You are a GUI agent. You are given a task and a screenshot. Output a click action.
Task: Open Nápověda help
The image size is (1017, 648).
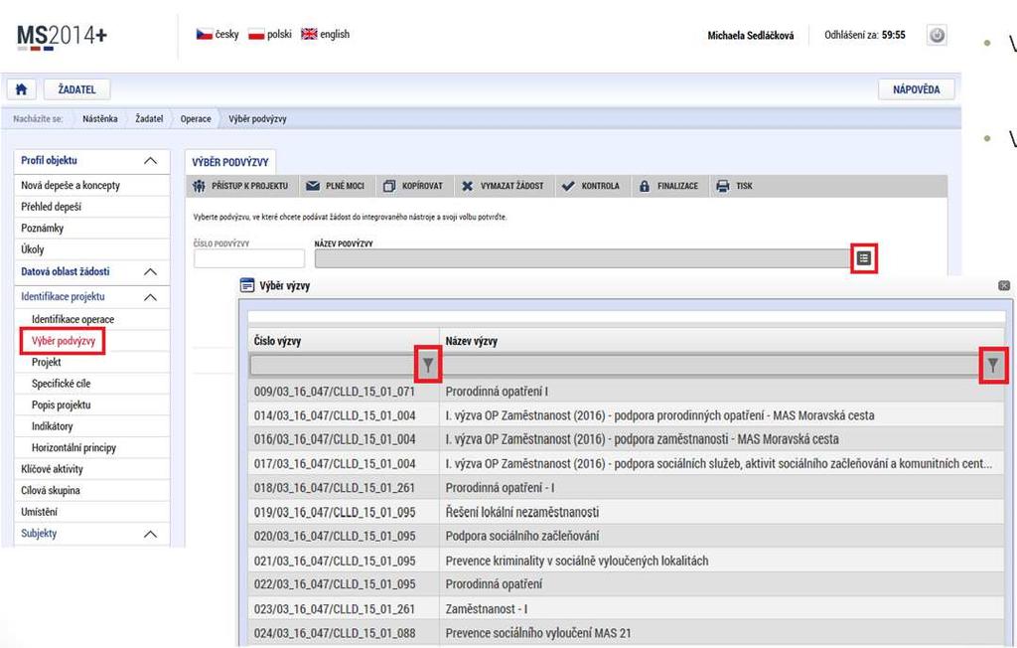916,89
